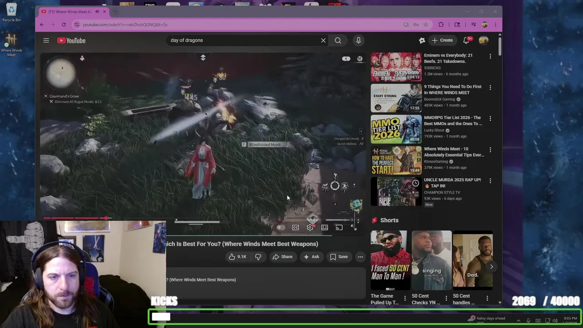This screenshot has width=583, height=328.
Task: Open The Game Pulled Up short
Action: coord(390,261)
